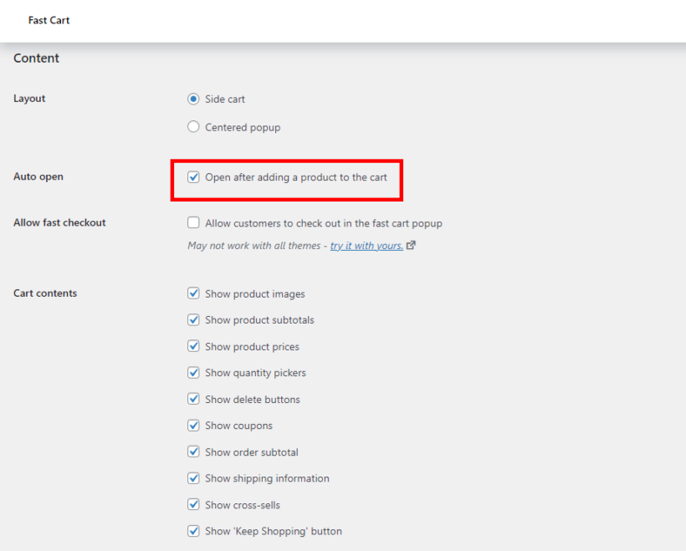Disable 'Show Keep Shopping button'
This screenshot has width=686, height=551.
click(x=193, y=531)
